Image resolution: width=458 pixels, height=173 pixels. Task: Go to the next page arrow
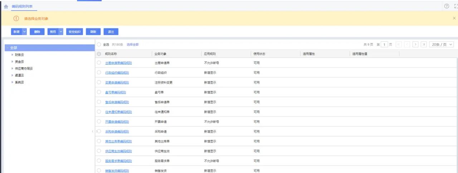coord(415,45)
